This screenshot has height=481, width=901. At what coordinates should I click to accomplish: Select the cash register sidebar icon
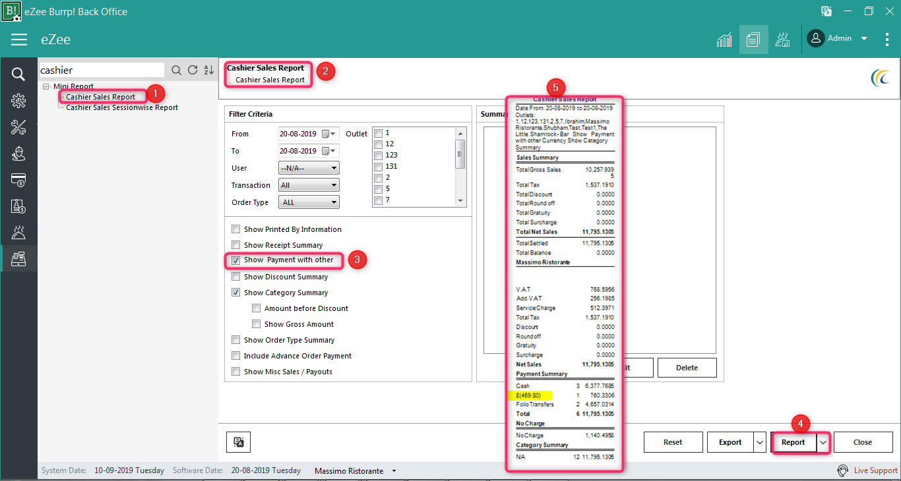click(18, 258)
